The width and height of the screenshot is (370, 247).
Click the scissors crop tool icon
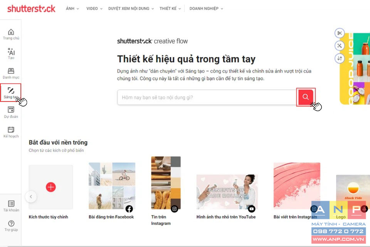pyautogui.click(x=340, y=33)
